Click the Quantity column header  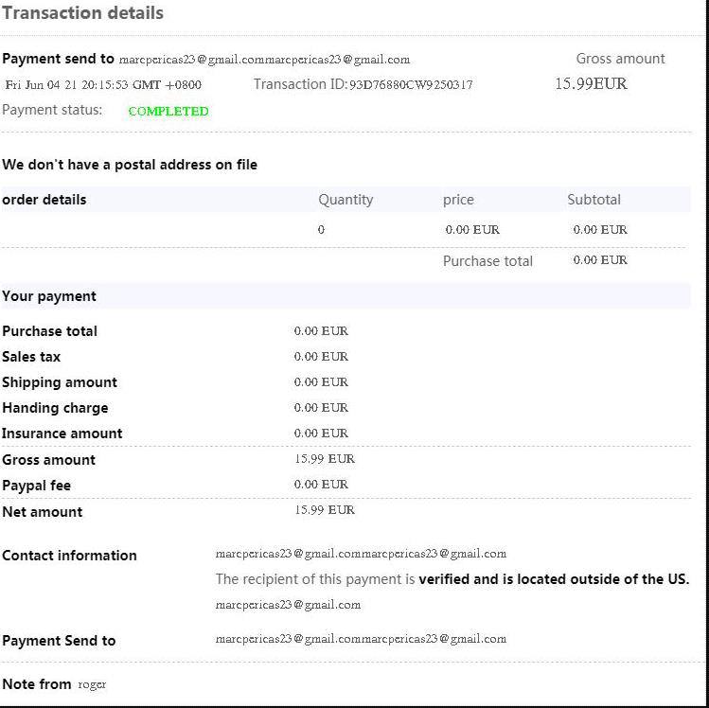coord(346,200)
